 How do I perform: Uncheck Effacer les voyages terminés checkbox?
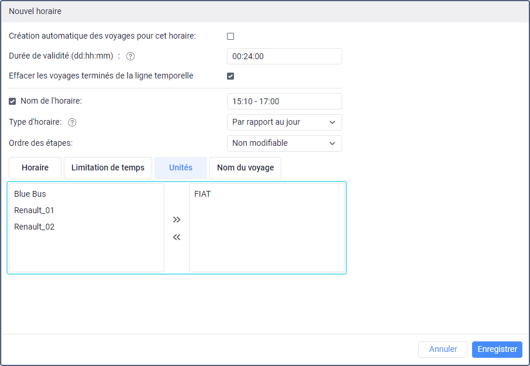pos(230,76)
